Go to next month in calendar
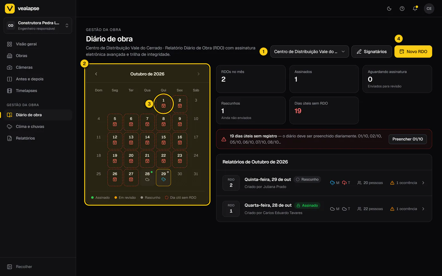442x276 pixels. click(199, 74)
